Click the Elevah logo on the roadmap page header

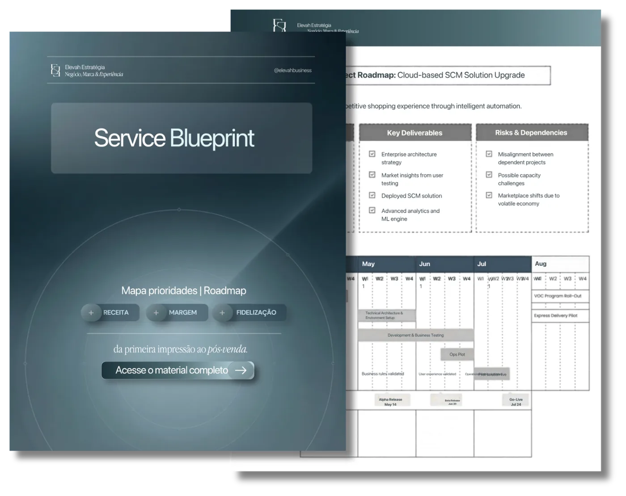click(279, 25)
